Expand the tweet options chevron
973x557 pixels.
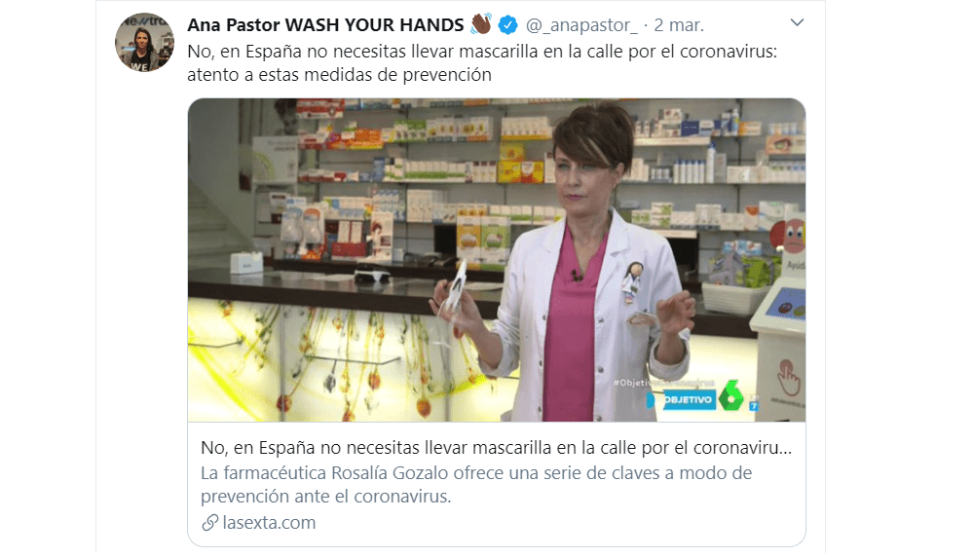tap(797, 23)
